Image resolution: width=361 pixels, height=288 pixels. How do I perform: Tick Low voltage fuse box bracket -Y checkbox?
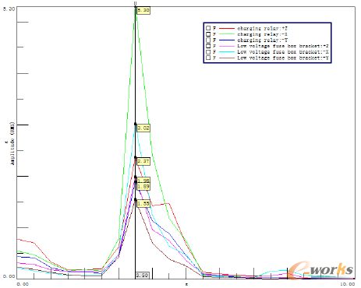[x=208, y=58]
